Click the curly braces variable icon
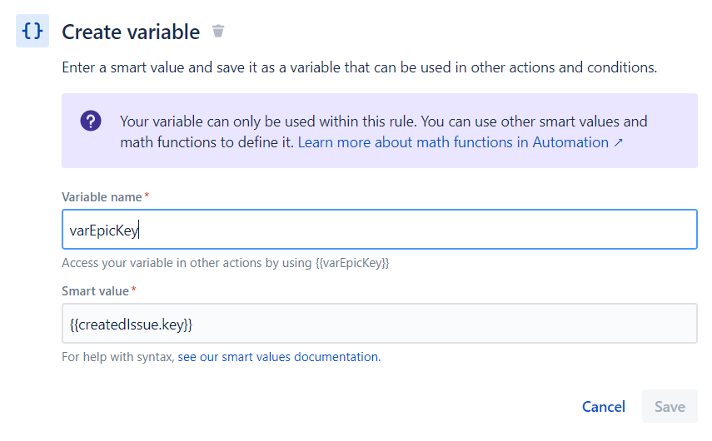The image size is (712, 441). 32,32
